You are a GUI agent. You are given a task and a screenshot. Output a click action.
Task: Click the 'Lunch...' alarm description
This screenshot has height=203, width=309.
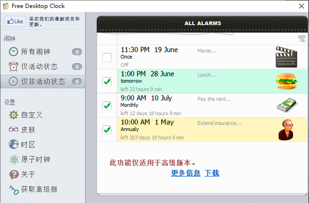tap(207, 75)
